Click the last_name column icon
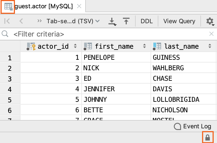Image resolution: width=217 pixels, height=143 pixels. coord(157,46)
